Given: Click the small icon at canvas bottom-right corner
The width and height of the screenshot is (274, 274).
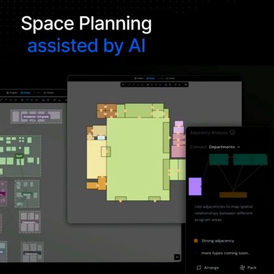Looking at the screenshot, I should click(x=177, y=257).
